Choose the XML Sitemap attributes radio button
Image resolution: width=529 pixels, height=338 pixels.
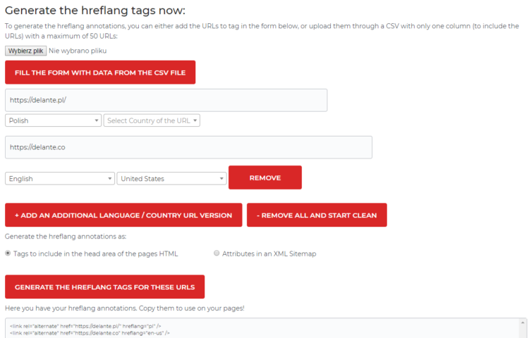217,254
